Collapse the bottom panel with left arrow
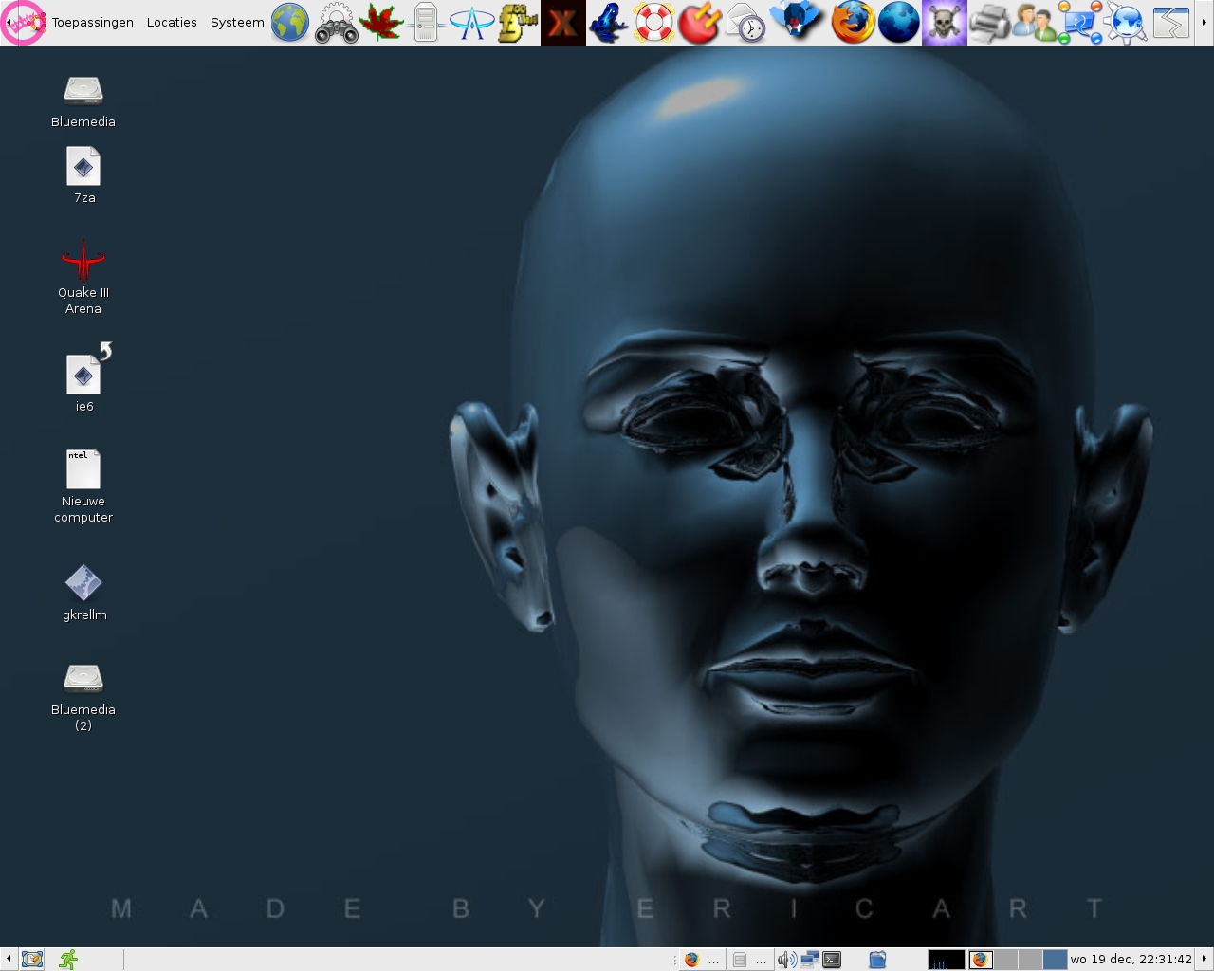This screenshot has height=971, width=1214. click(9, 960)
